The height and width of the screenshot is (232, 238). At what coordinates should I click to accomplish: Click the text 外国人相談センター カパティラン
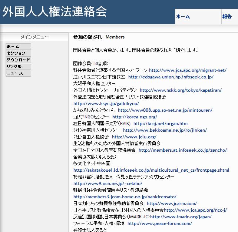[105, 90]
